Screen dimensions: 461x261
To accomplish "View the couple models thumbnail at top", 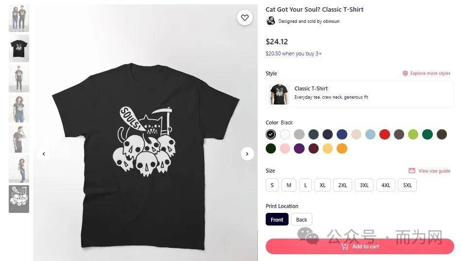I will click(19, 18).
